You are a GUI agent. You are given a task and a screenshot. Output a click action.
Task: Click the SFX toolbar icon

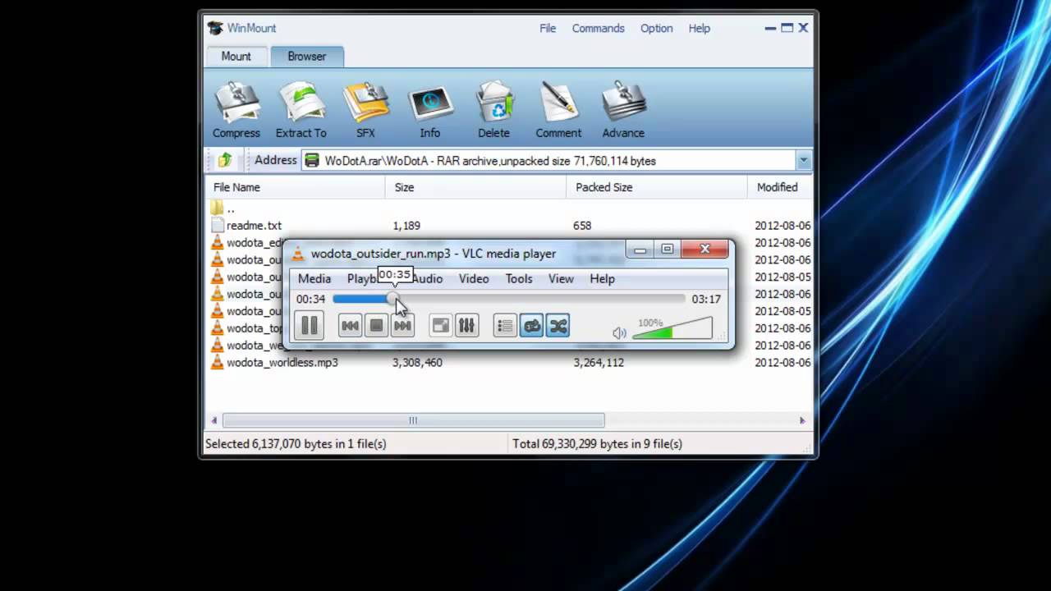point(365,103)
